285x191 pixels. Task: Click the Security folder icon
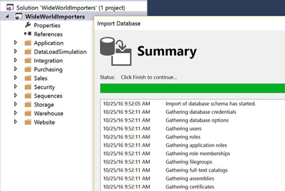pyautogui.click(x=28, y=87)
